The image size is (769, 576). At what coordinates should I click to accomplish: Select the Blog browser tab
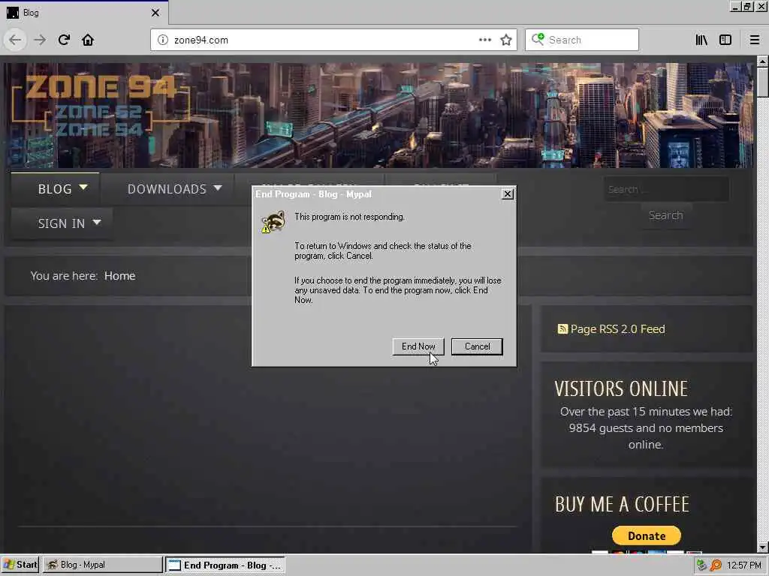(84, 13)
